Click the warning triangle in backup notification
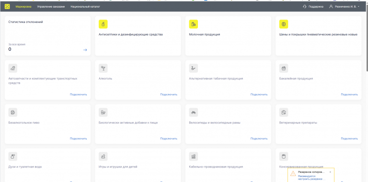This screenshot has height=182, width=368. [293, 173]
